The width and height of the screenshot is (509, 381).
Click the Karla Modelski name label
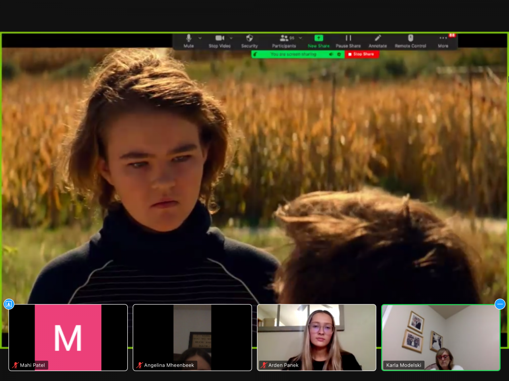(x=404, y=365)
